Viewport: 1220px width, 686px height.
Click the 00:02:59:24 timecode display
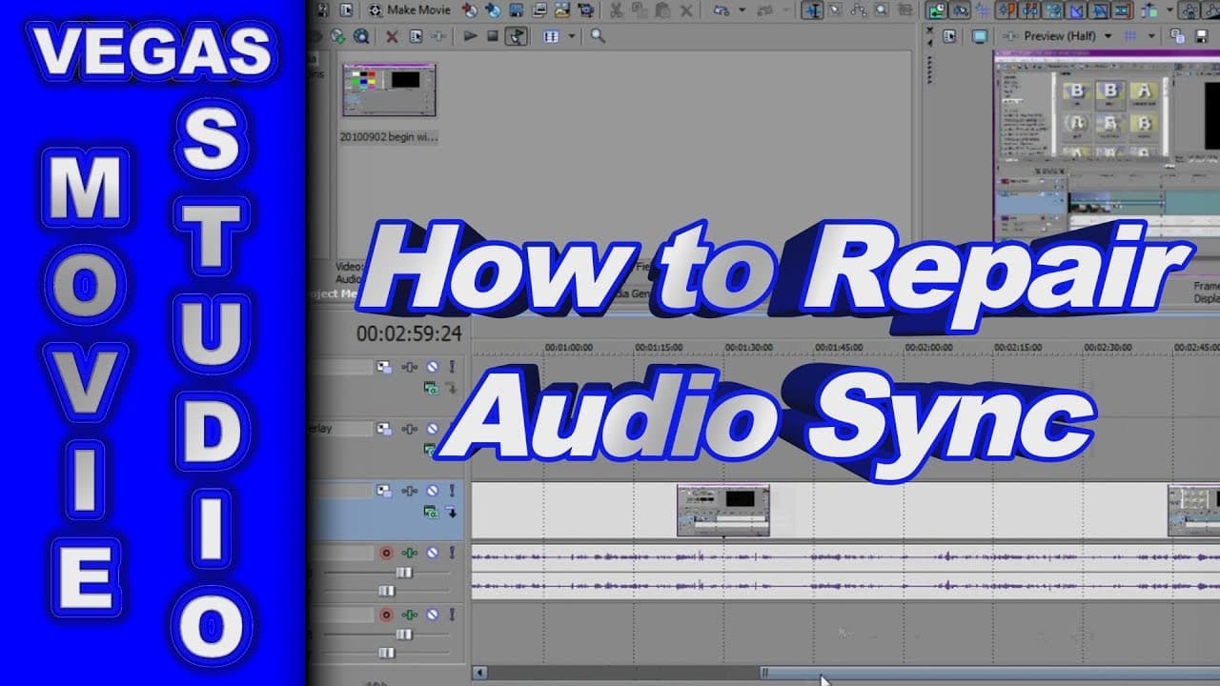coord(409,333)
